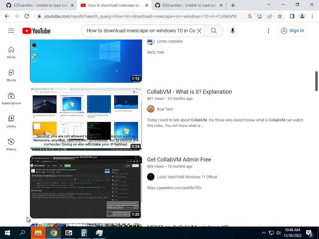Open a new browser tab

pyautogui.click(x=233, y=5)
